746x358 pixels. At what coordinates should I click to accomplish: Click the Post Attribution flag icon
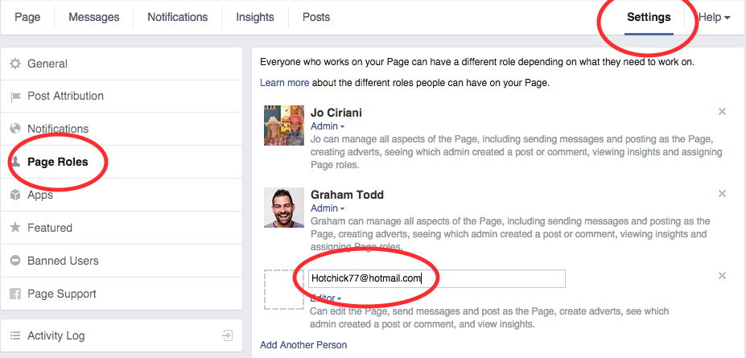16,97
